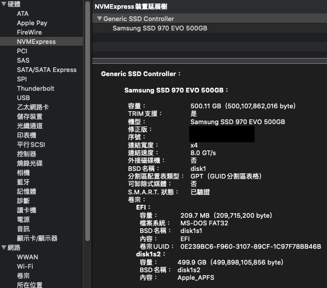Image resolution: width=327 pixels, height=288 pixels.
Task: Select 記憶體 in the sidebar
Action: point(27,191)
